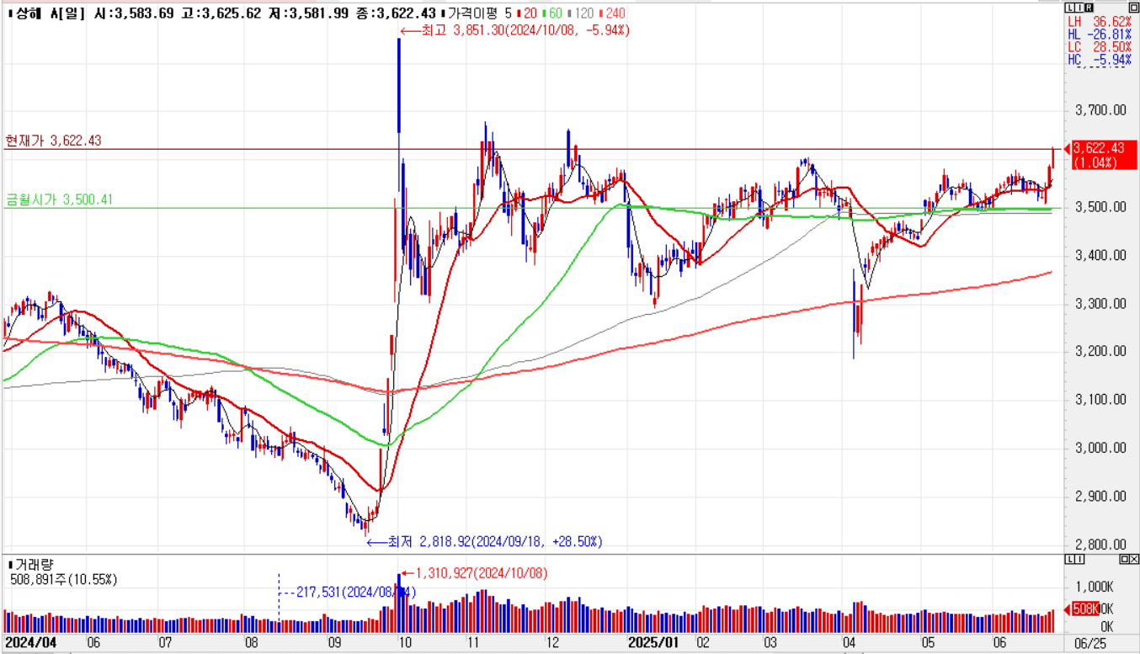
Task: Toggle the 20-day moving average legend
Action: (530, 13)
